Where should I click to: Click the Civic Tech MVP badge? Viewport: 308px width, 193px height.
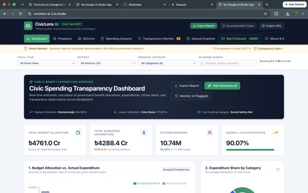click(x=71, y=24)
